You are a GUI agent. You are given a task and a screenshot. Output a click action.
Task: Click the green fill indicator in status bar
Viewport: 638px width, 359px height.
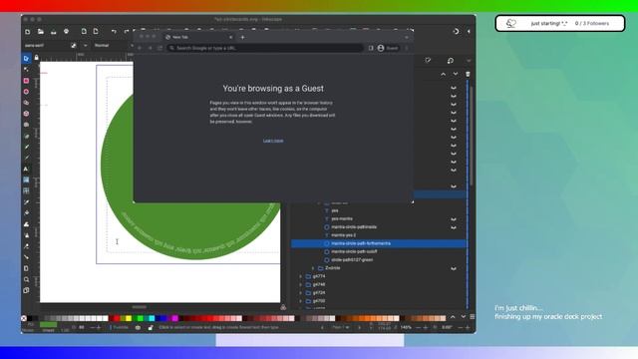pyautogui.click(x=49, y=325)
